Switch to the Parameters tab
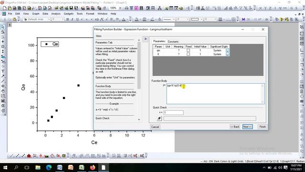This screenshot has width=305, height=172. pyautogui.click(x=159, y=42)
